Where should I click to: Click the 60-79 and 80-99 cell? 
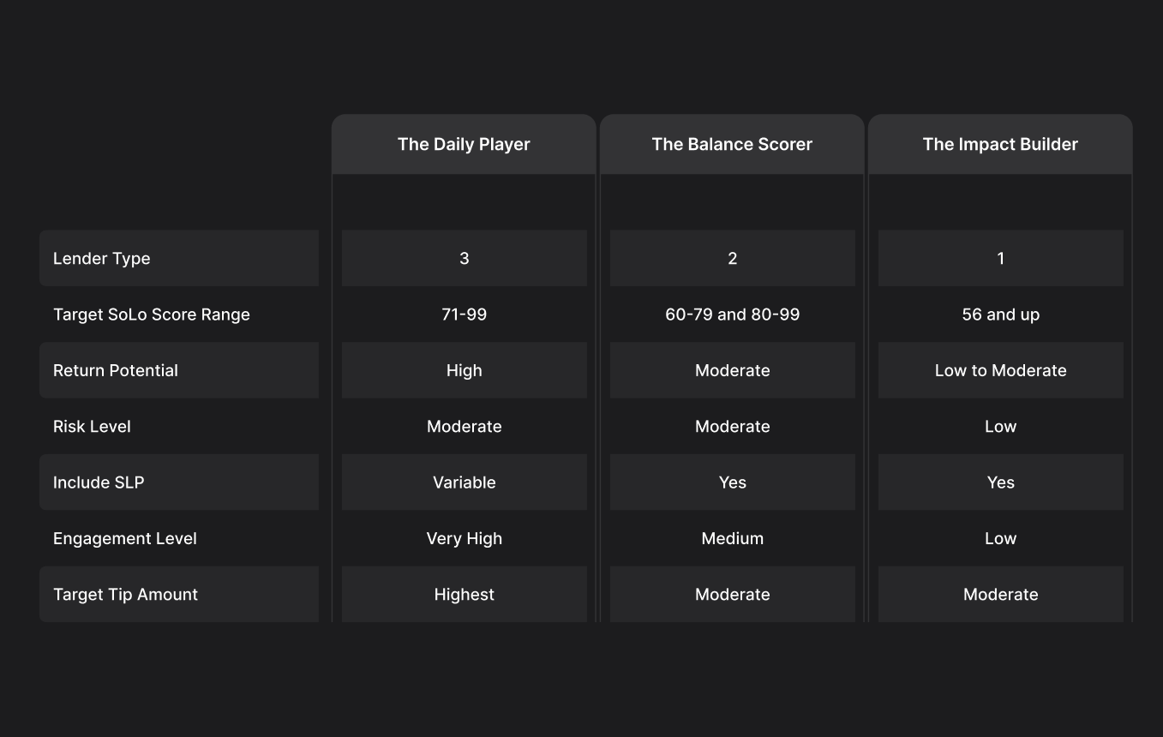pyautogui.click(x=732, y=315)
